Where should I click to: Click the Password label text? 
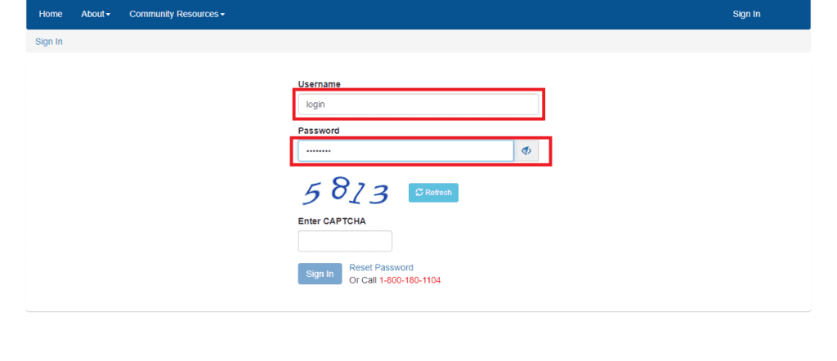point(319,131)
